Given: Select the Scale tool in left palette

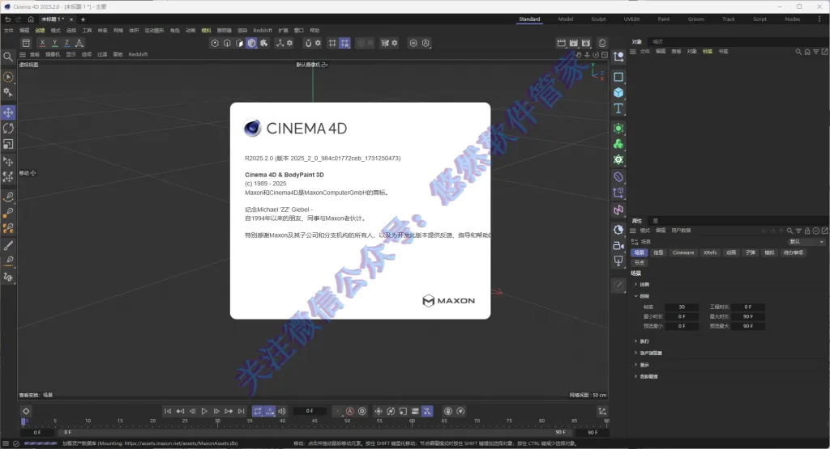Looking at the screenshot, I should (8, 144).
